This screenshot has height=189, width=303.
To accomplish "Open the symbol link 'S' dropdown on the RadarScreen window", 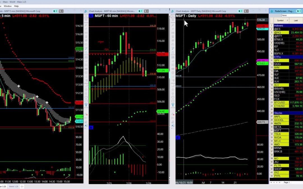I will 298,11.
